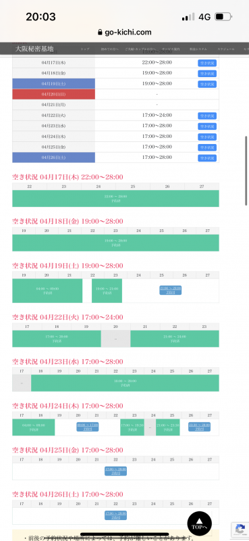Click the page vertical scrollbar

point(246,171)
